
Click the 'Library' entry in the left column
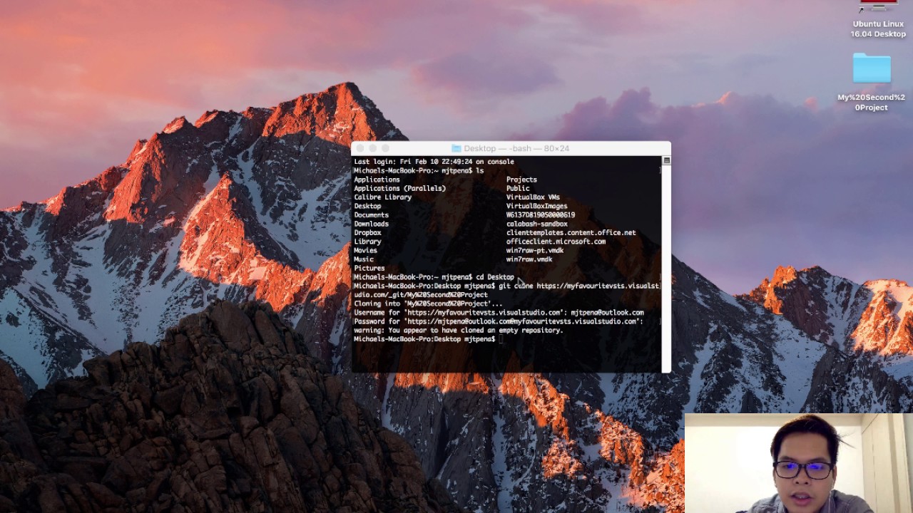(x=367, y=242)
